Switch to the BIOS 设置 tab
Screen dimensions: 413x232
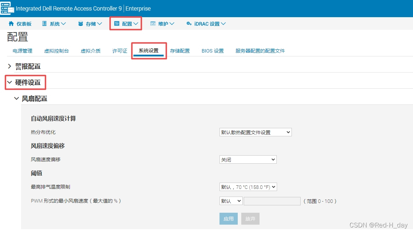[x=212, y=51]
